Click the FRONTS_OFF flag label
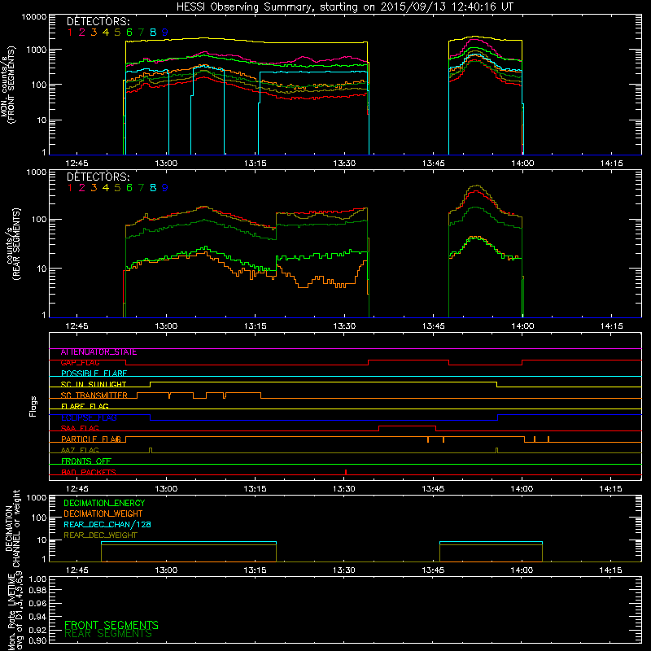 point(86,461)
